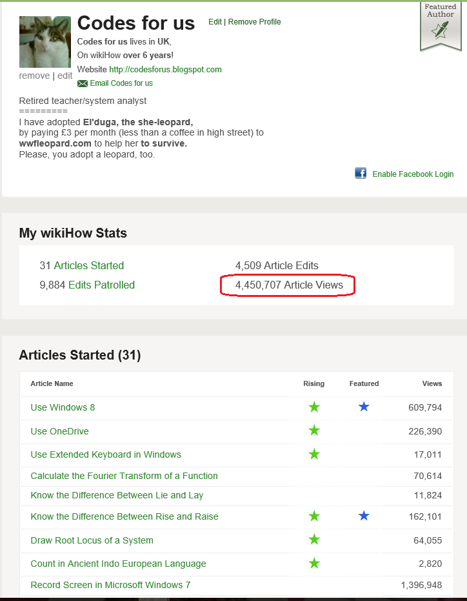Open the Lie and Lay article
Viewport: 467px width, 601px height.
coord(117,495)
